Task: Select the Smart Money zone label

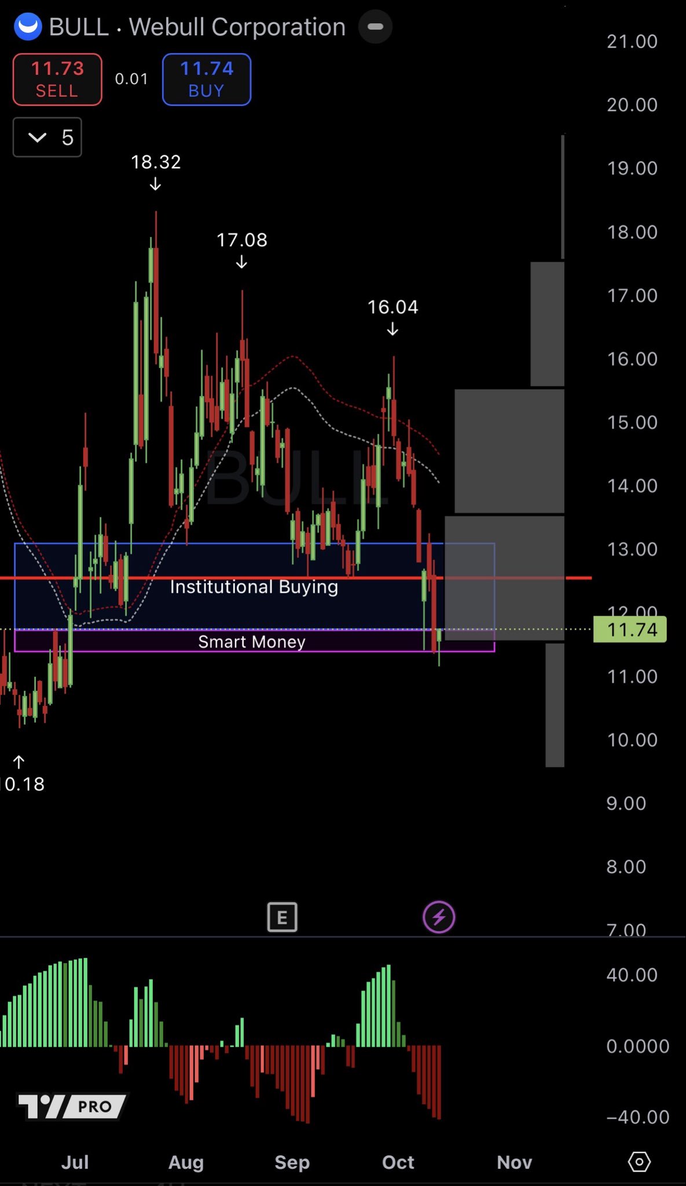Action: tap(252, 642)
